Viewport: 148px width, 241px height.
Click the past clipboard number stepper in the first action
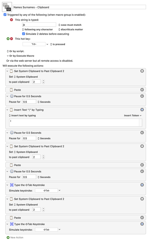coord(44,81)
